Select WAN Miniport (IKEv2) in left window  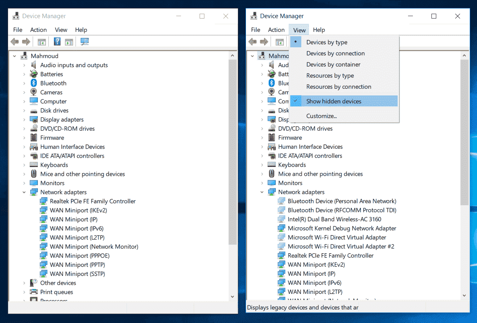pos(79,210)
